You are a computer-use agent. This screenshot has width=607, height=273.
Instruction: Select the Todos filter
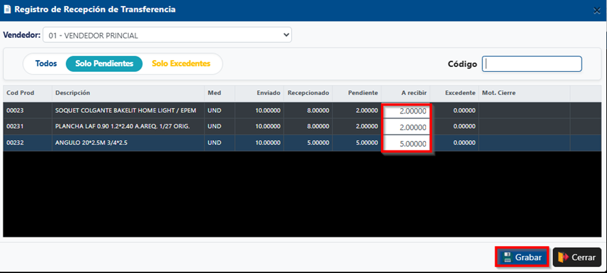pyautogui.click(x=46, y=64)
